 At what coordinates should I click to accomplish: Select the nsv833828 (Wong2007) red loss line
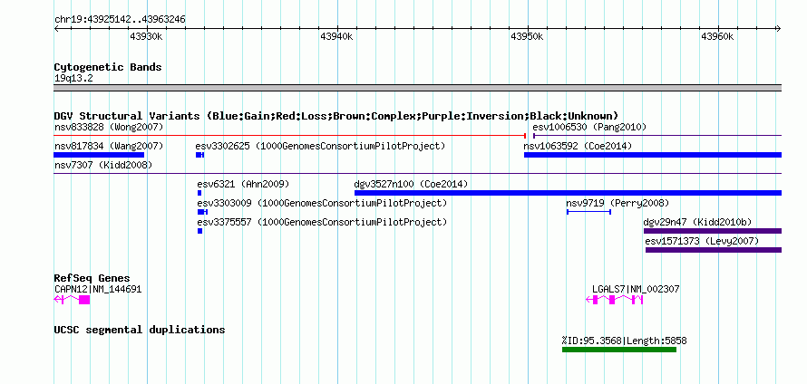tap(290, 136)
